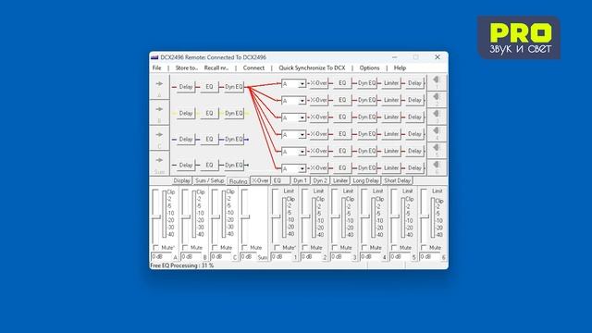This screenshot has width=592, height=333.
Task: Mute the Sum channel
Action: [x=244, y=247]
